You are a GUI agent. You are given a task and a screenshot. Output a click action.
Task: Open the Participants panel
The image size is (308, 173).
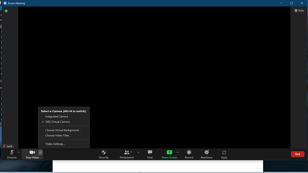(x=127, y=154)
